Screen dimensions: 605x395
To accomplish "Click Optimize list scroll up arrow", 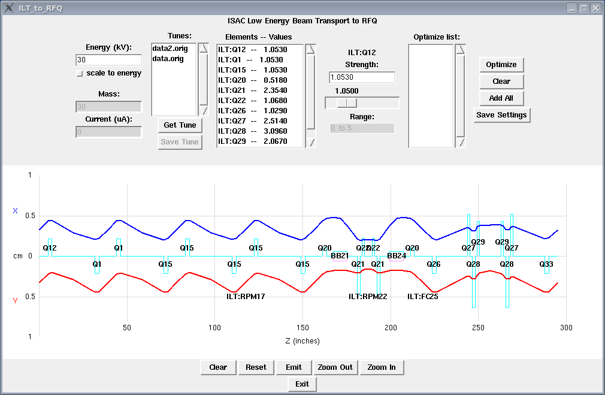I will pos(460,49).
